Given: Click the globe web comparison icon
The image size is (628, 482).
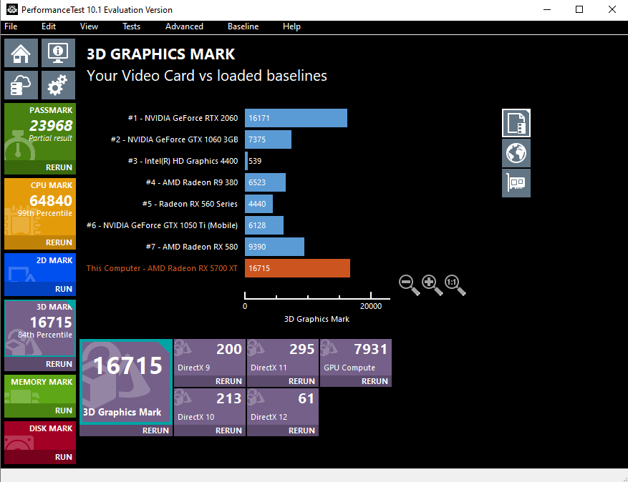Looking at the screenshot, I should point(516,153).
